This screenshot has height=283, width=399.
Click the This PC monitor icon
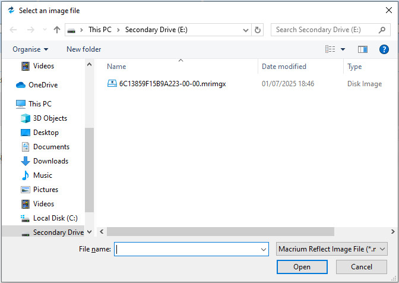point(21,104)
